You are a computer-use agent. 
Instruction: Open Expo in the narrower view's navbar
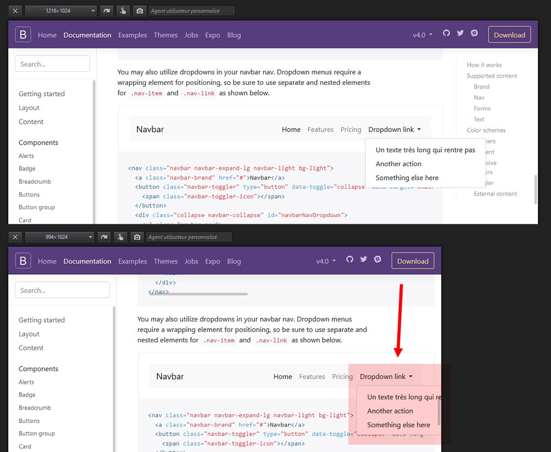coord(213,261)
